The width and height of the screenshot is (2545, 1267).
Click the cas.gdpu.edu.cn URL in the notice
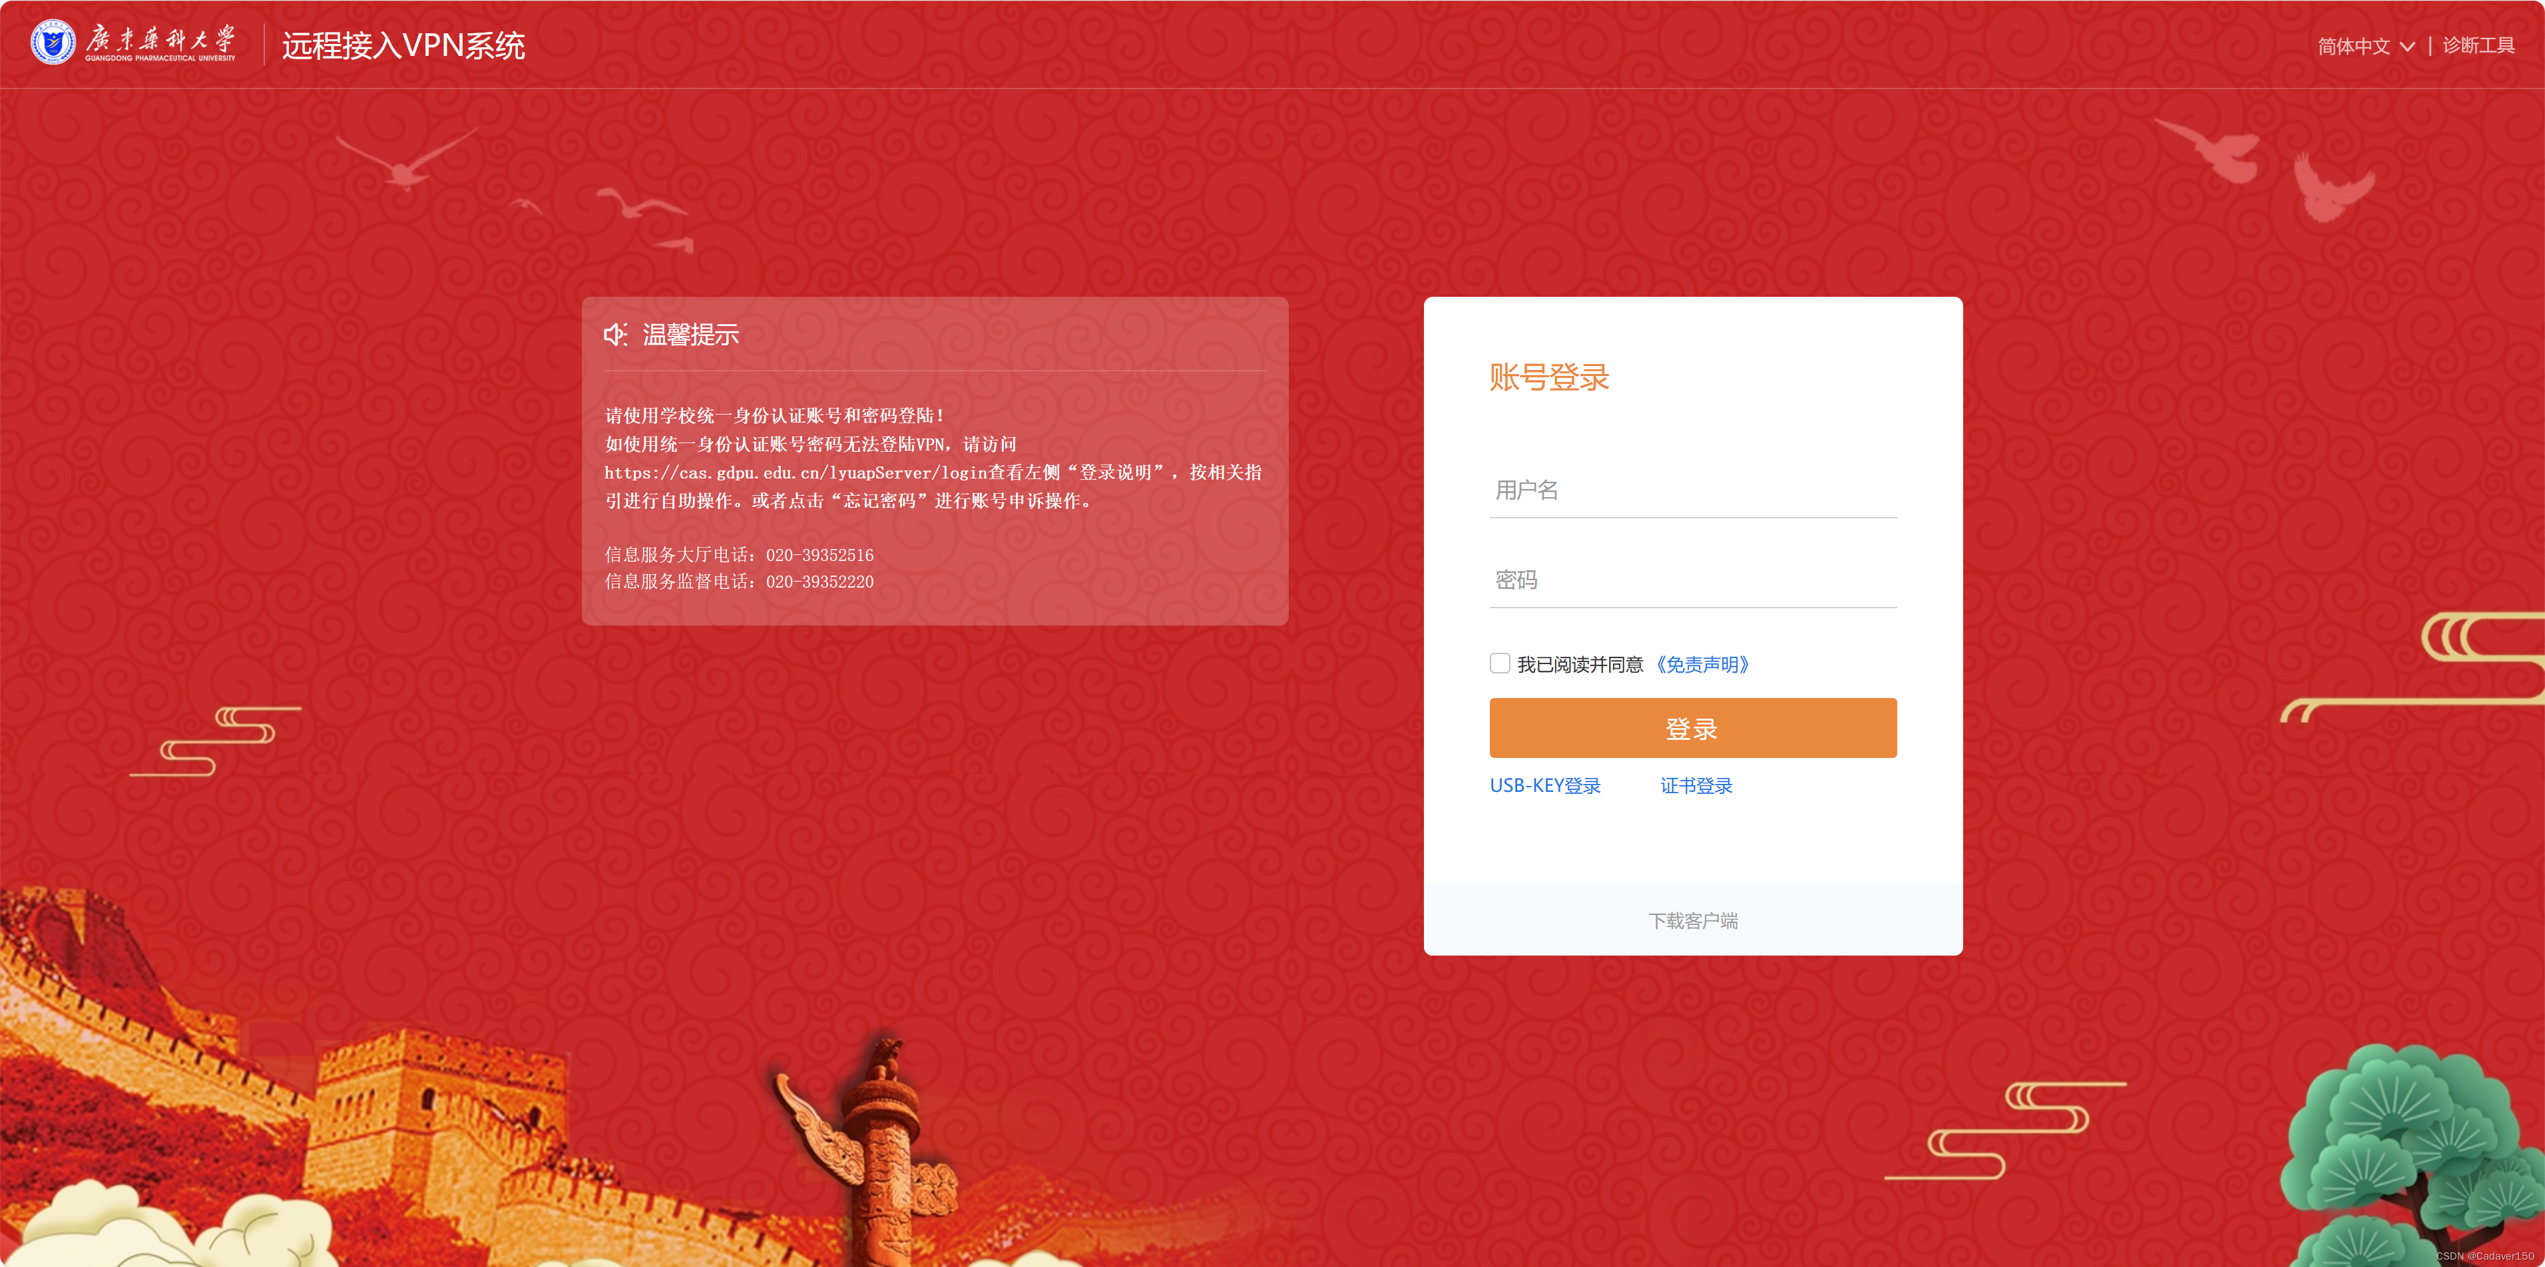point(796,473)
